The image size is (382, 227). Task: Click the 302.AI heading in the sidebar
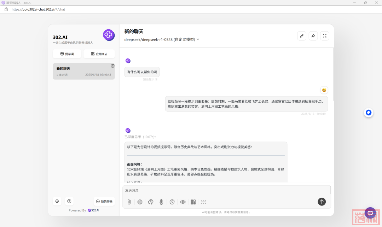click(x=60, y=37)
